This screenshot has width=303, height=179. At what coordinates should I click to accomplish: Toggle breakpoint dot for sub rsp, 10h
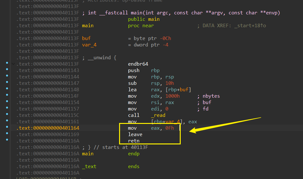pyautogui.click(x=7, y=83)
